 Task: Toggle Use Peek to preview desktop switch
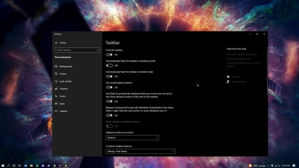pyautogui.click(x=109, y=101)
